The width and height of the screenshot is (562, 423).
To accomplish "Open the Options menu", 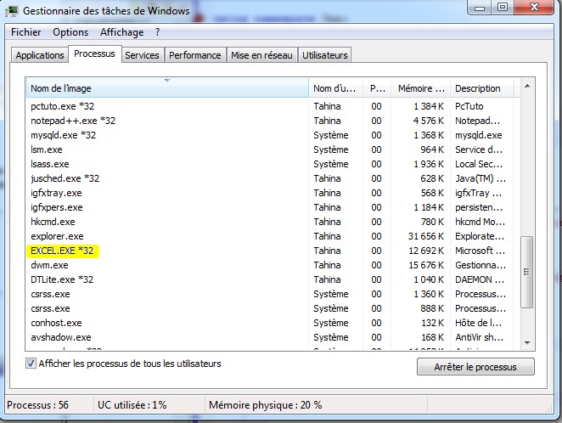I will coord(70,32).
